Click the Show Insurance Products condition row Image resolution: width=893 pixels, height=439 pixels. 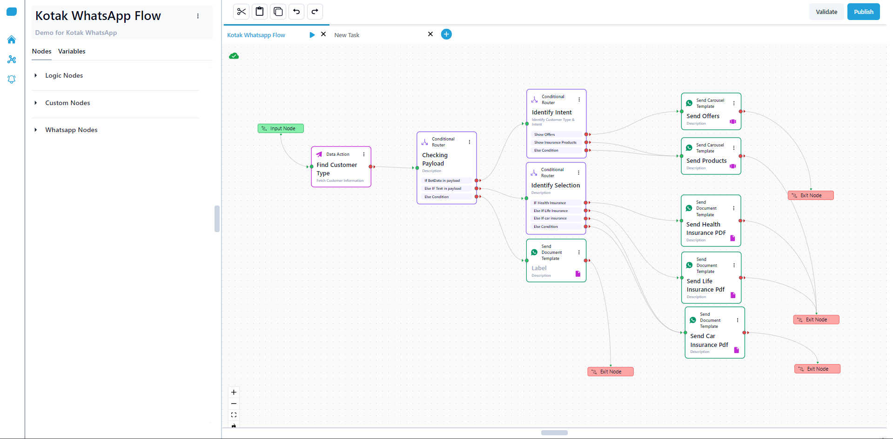[557, 142]
